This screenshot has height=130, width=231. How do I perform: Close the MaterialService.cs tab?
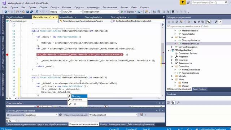tap(57, 17)
